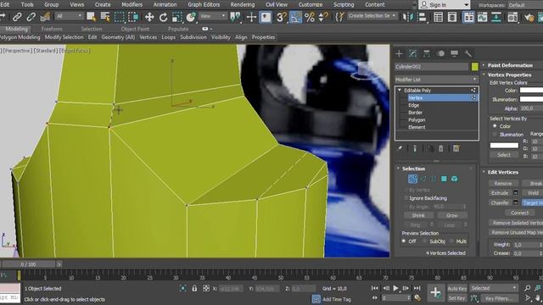Image resolution: width=543 pixels, height=305 pixels.
Task: Click the Mirror tool icon
Action: tap(408, 17)
